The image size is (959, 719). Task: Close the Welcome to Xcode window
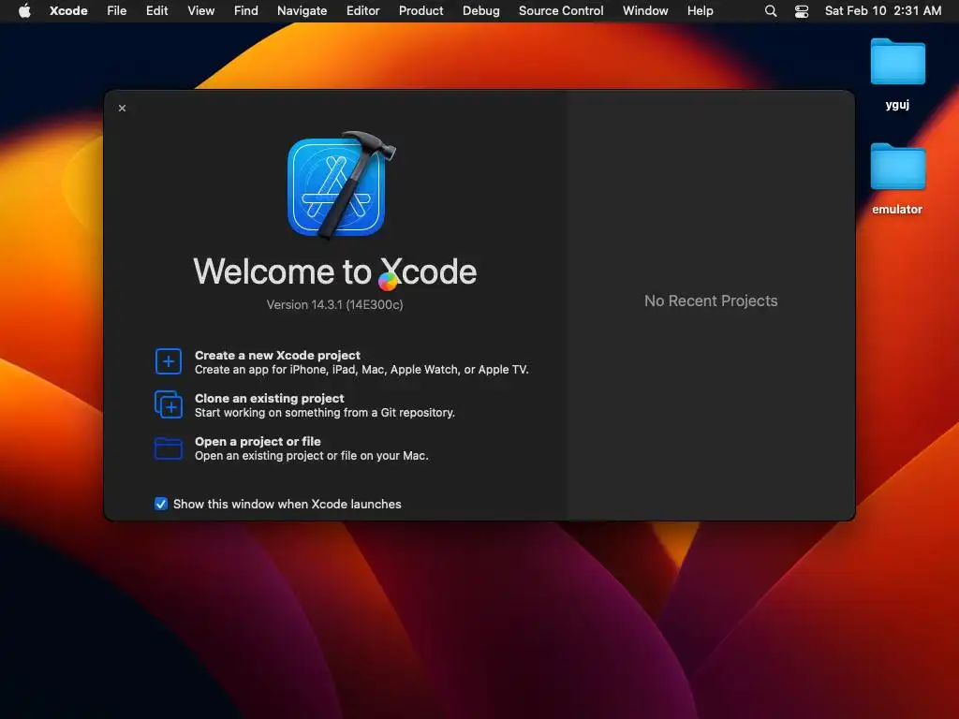(x=123, y=109)
